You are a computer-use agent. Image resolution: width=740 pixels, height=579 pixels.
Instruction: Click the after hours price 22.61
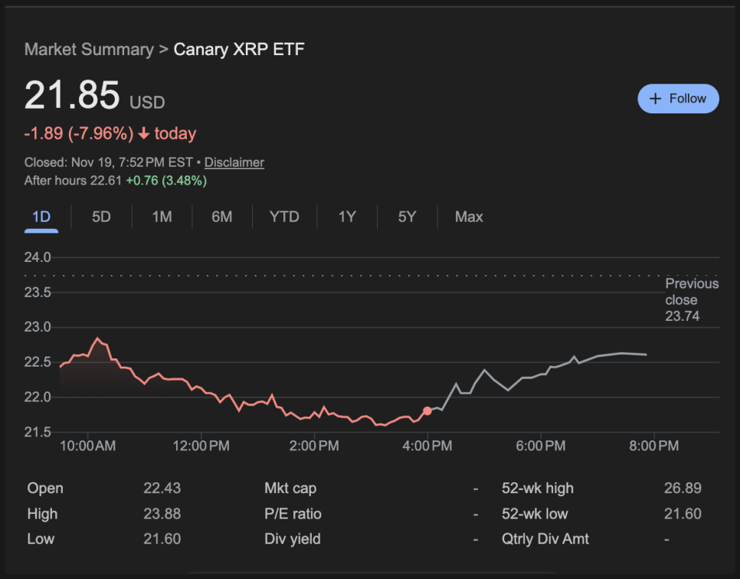[x=106, y=181]
